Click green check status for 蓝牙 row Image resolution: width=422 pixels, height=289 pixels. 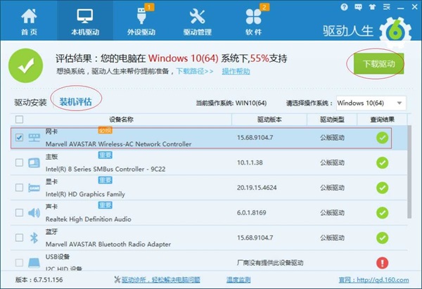tap(382, 238)
